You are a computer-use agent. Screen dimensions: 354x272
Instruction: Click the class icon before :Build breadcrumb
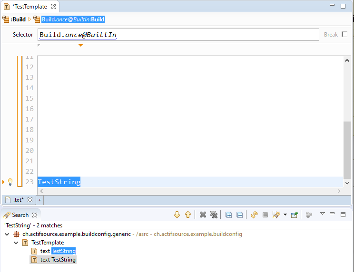6,19
